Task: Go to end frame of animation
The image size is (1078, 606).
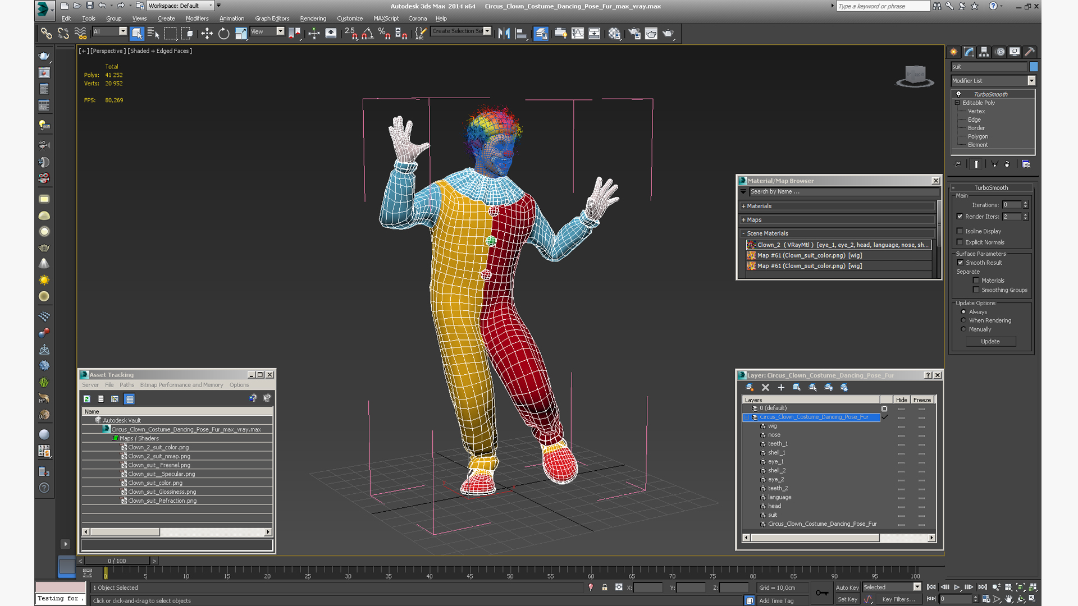Action: pyautogui.click(x=982, y=587)
